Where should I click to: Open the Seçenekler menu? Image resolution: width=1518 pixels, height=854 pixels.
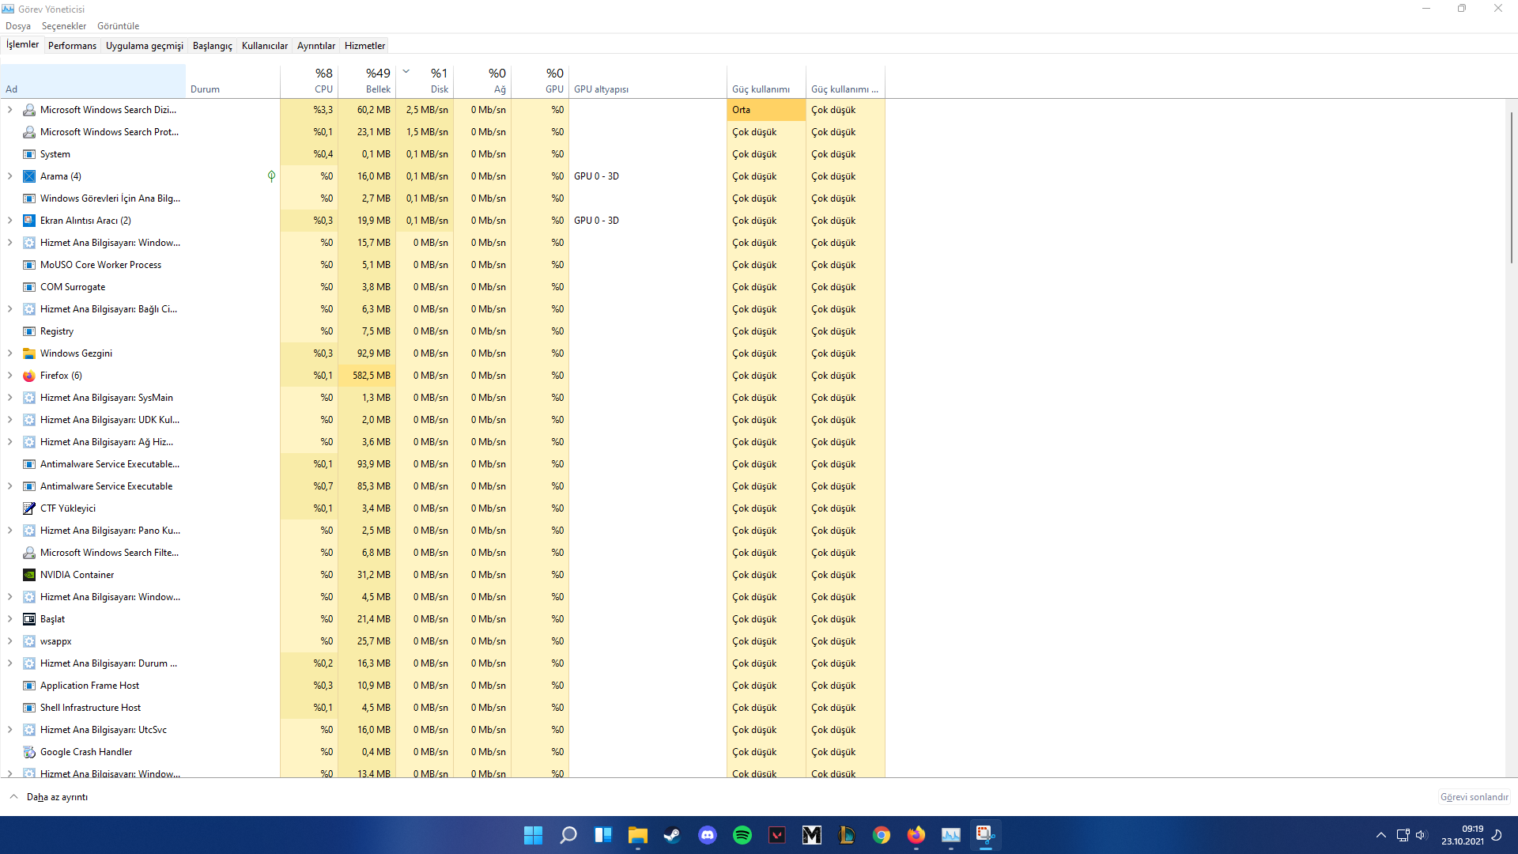[64, 26]
